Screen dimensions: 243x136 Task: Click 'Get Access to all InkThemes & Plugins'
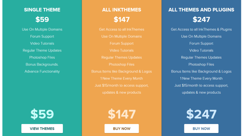click(201, 29)
